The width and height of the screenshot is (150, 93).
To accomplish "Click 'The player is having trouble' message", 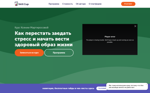I will pyautogui.click(x=110, y=41).
